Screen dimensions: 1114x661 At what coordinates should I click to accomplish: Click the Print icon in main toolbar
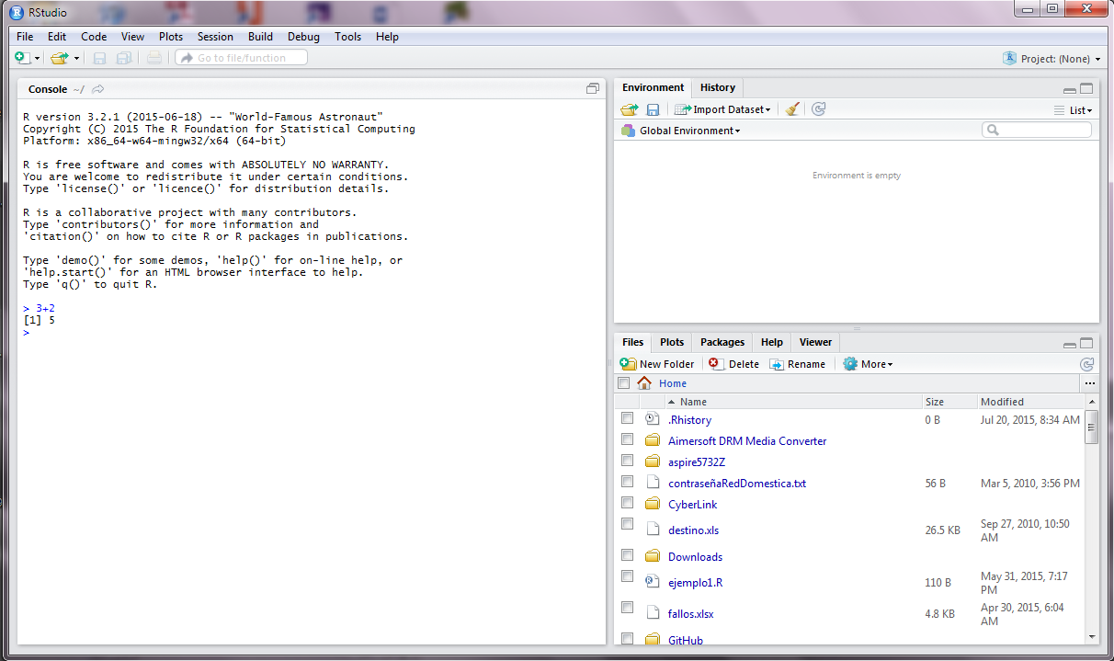153,58
